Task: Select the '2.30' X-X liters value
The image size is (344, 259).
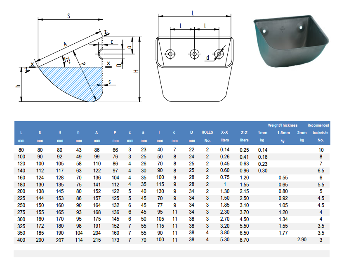Action: pos(225,212)
